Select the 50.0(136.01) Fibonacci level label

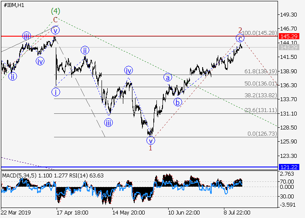(260, 83)
